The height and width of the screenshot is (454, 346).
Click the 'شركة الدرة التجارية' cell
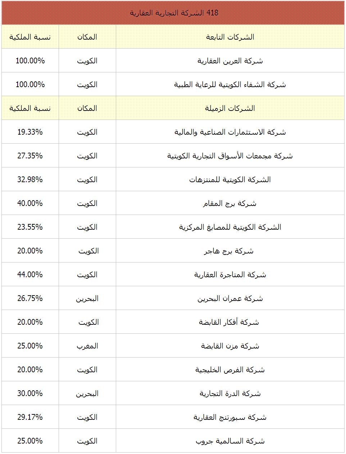click(x=230, y=393)
